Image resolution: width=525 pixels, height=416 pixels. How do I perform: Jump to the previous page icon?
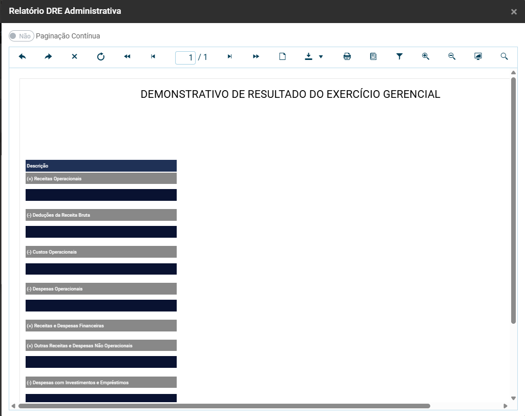point(153,56)
